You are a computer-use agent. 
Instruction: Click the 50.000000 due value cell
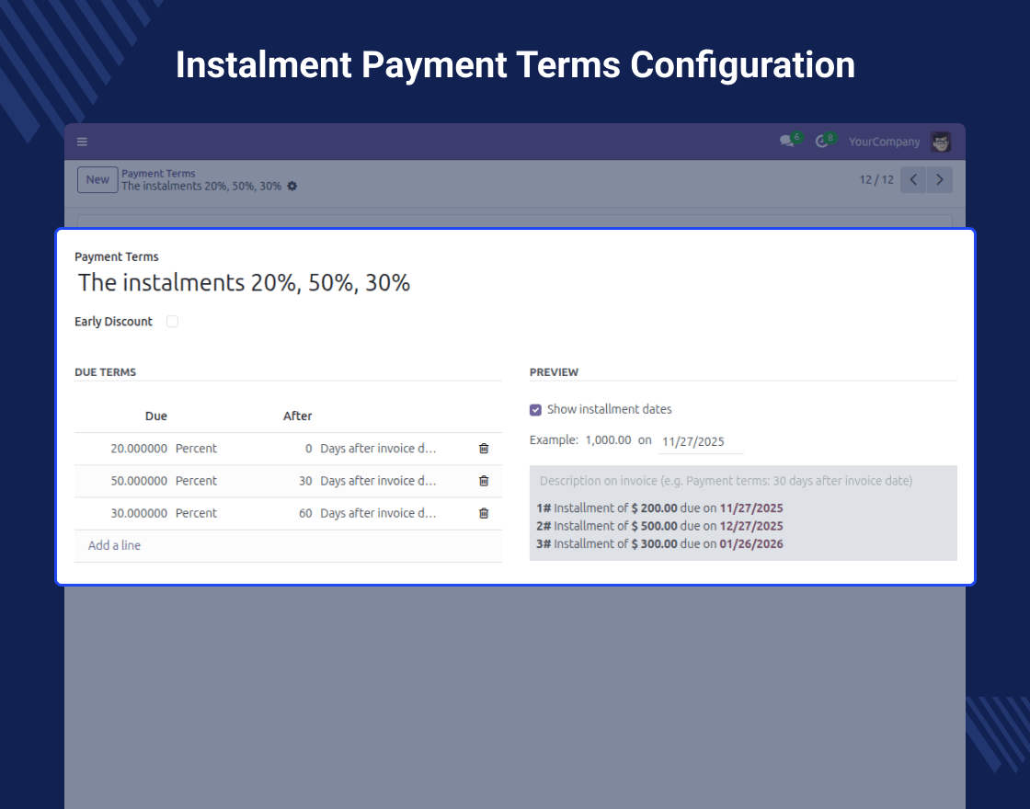tap(139, 481)
